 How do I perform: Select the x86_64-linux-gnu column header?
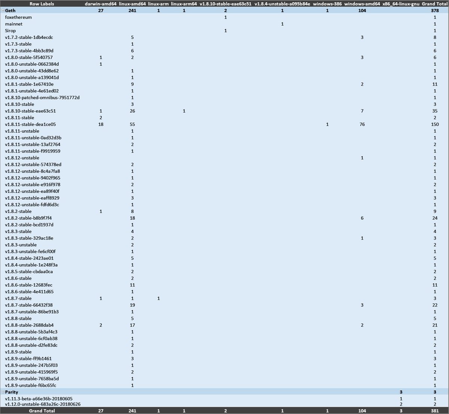(x=401, y=4)
